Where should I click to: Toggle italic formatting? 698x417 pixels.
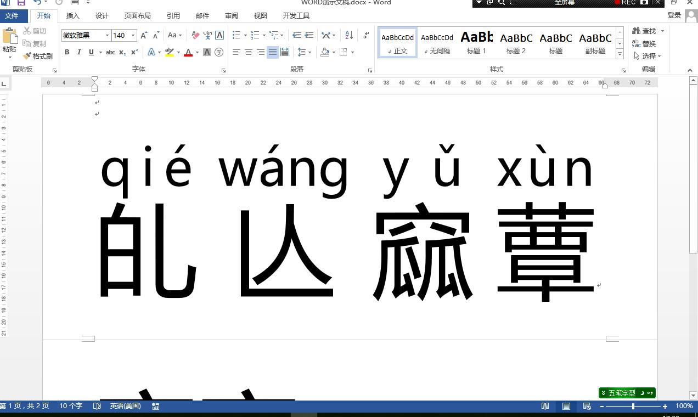pyautogui.click(x=78, y=52)
